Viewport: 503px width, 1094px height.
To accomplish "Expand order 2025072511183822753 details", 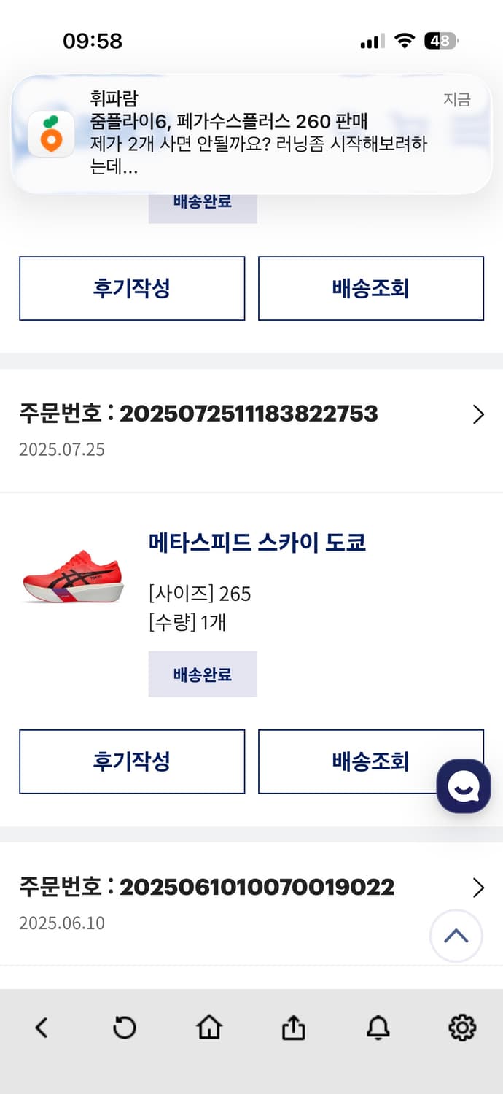I will tap(478, 414).
